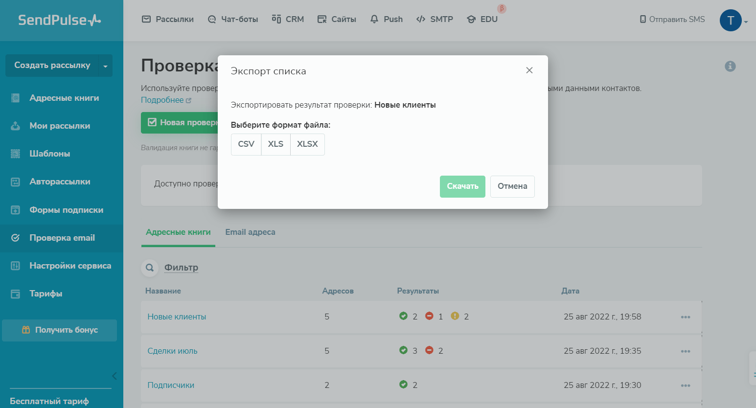Cancel export with Отмена button

(x=512, y=186)
